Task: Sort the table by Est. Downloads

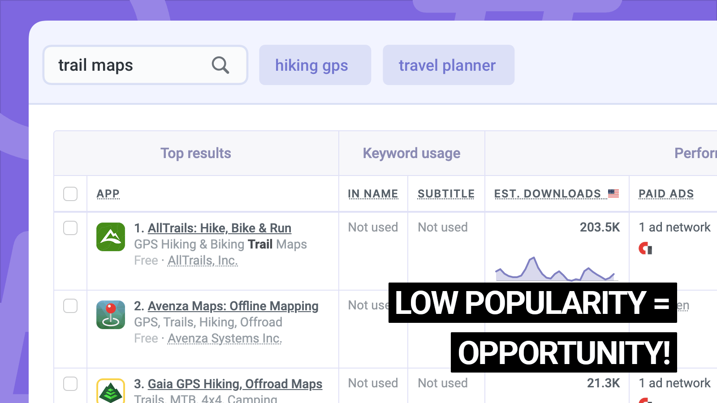Action: tap(548, 193)
